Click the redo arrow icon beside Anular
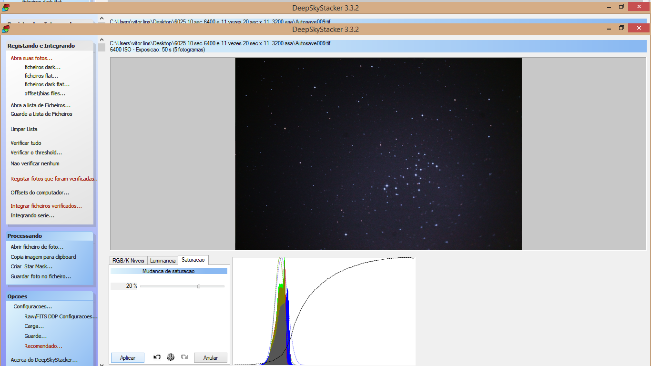Viewport: 651px width, 366px height. tap(185, 357)
